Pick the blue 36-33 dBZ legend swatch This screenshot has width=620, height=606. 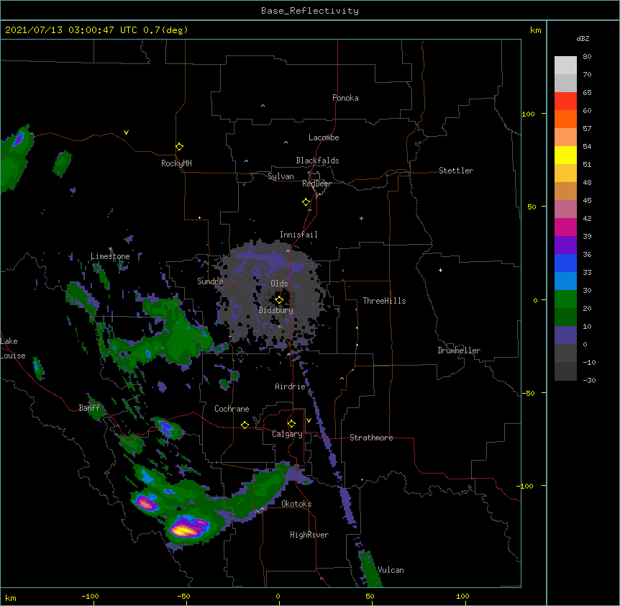click(565, 263)
